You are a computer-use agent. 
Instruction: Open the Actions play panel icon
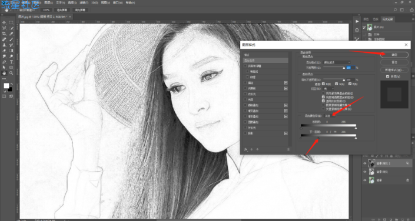[357, 21]
